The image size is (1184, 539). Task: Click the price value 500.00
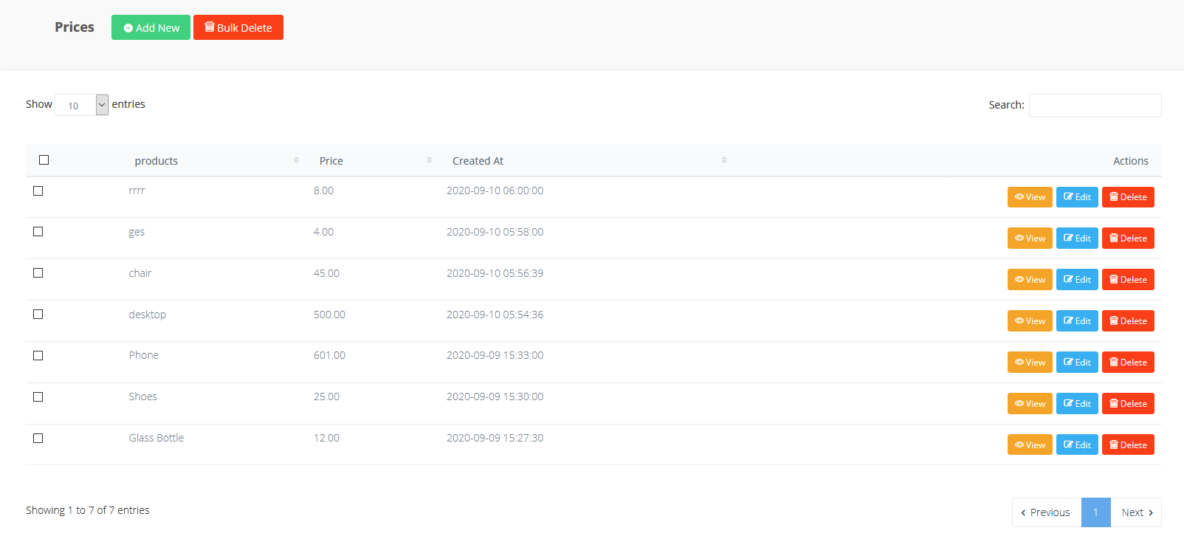pyautogui.click(x=329, y=315)
